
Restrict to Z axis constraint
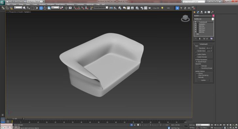tap(185, 8)
